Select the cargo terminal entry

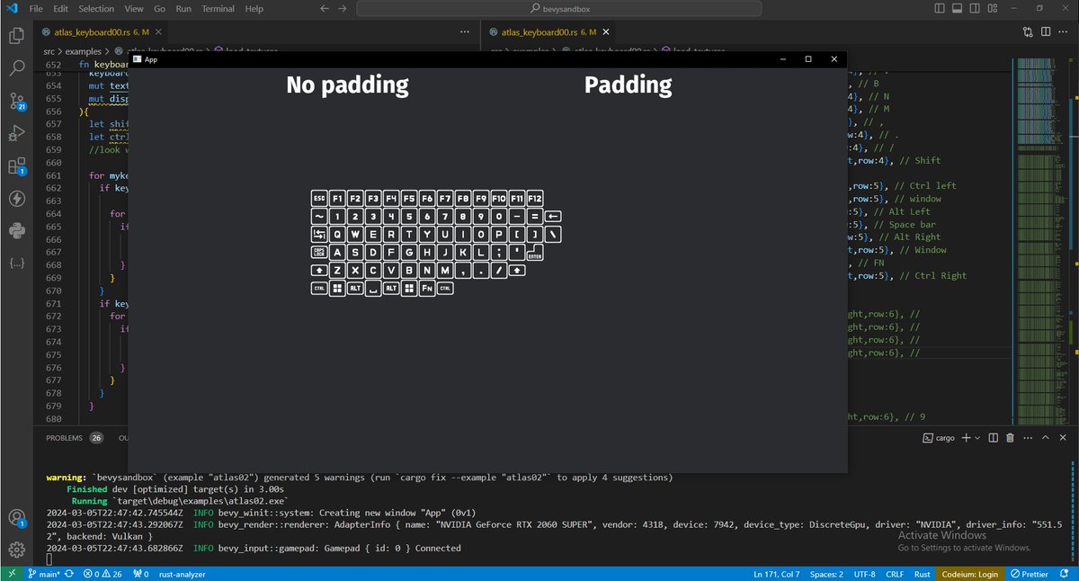pyautogui.click(x=939, y=438)
